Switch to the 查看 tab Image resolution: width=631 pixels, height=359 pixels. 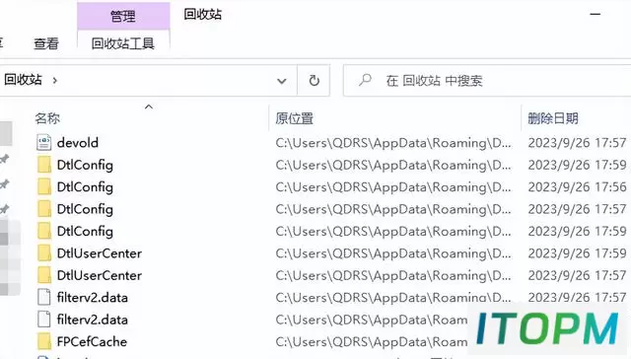46,43
